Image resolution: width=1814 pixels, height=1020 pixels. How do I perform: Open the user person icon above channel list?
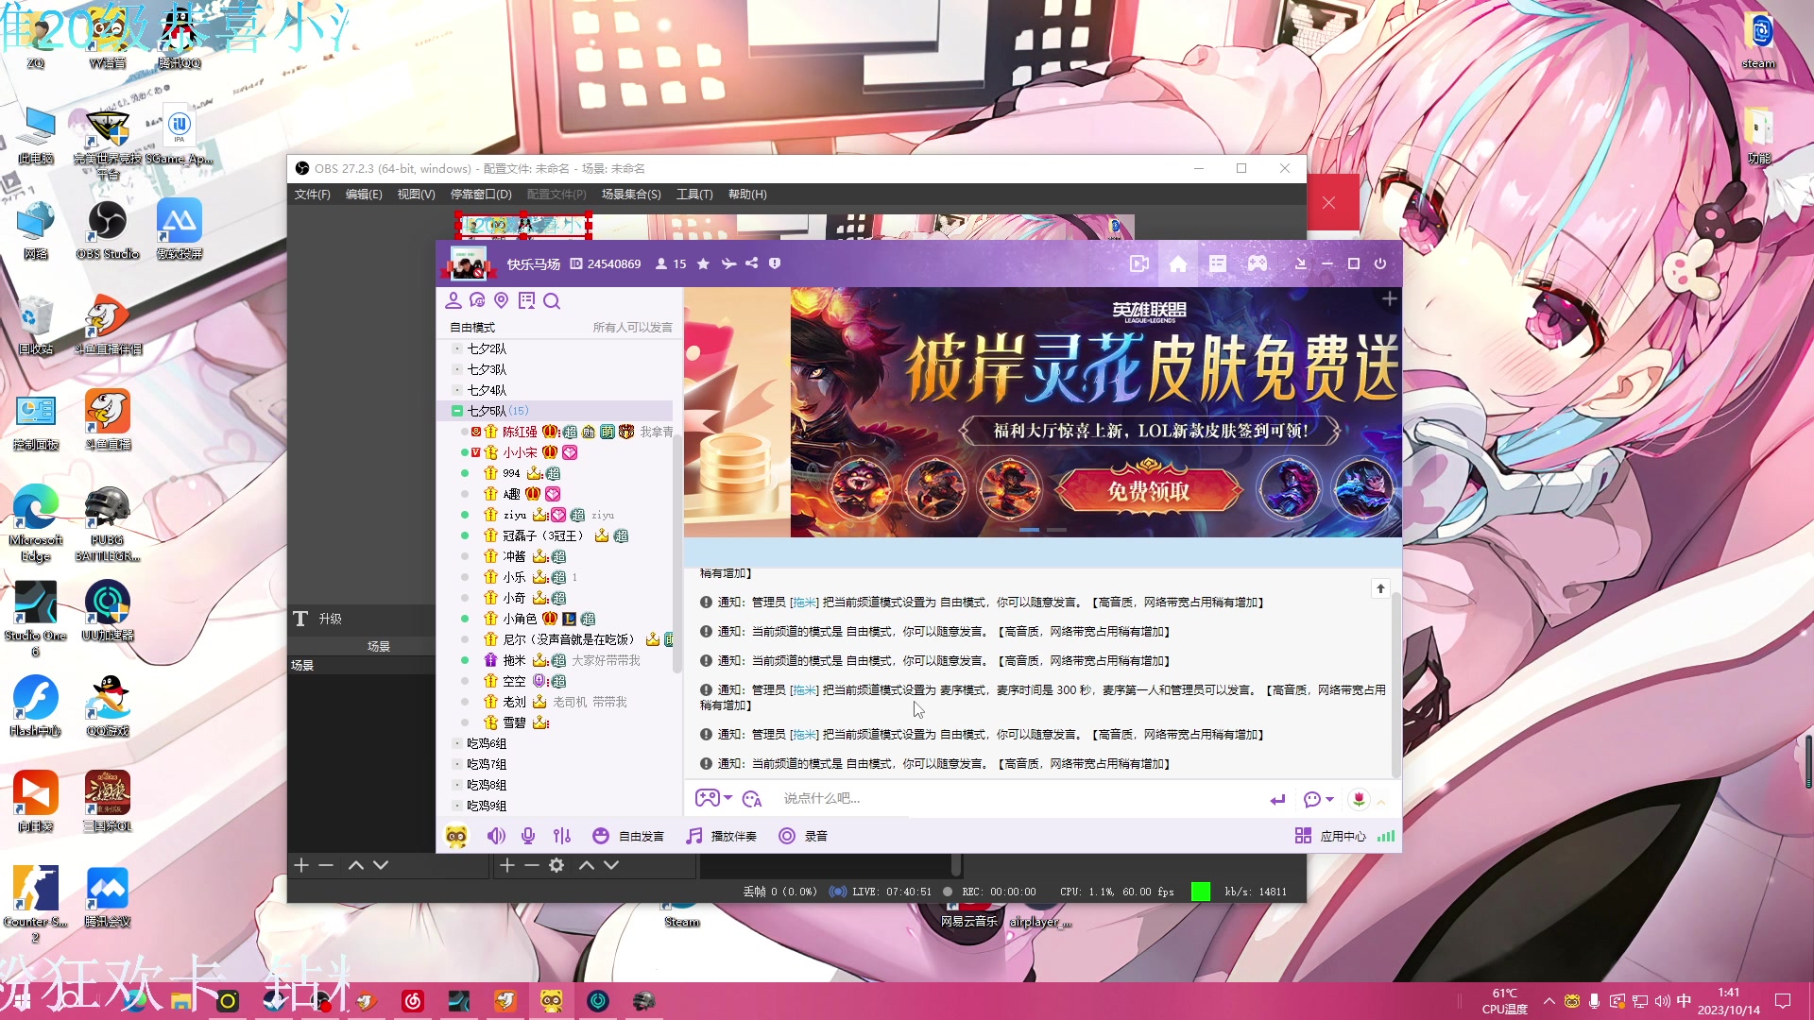(453, 300)
